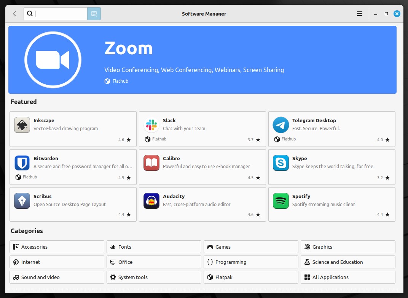Browse the Games category
This screenshot has height=298, width=408.
pos(251,247)
